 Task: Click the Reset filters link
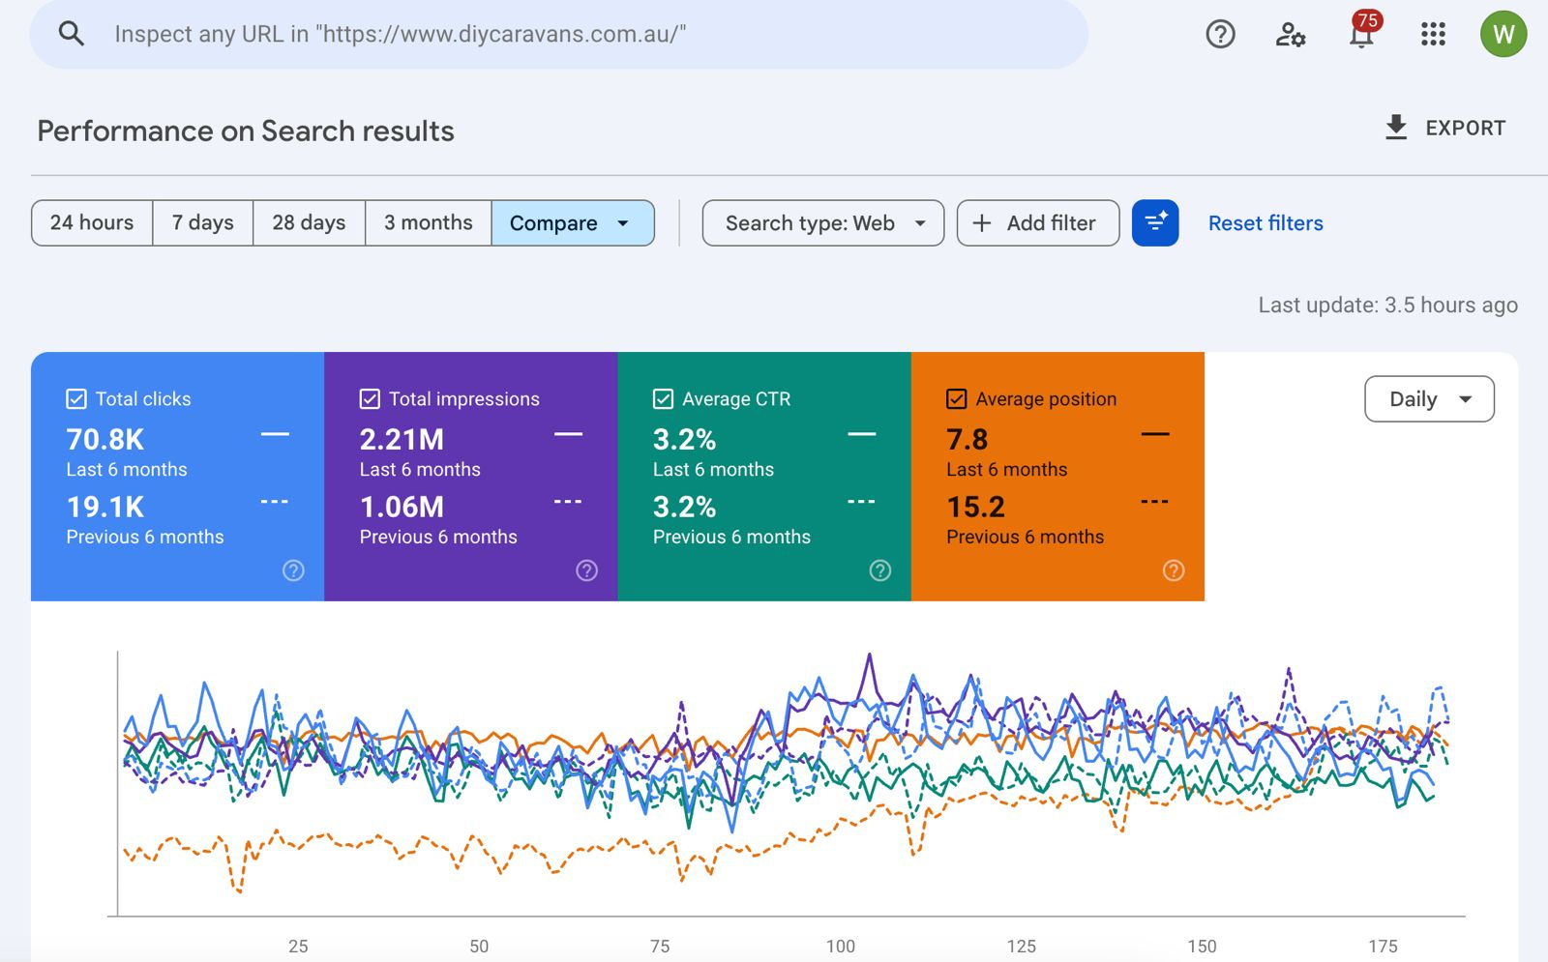tap(1265, 223)
